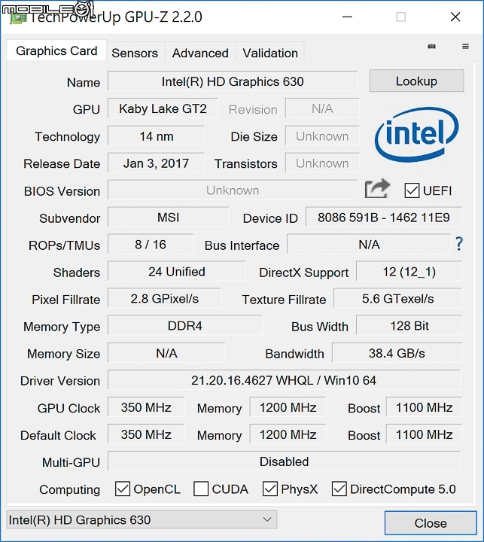Click the Bus Interface N/A field
This screenshot has height=542, width=484.
coord(369,244)
